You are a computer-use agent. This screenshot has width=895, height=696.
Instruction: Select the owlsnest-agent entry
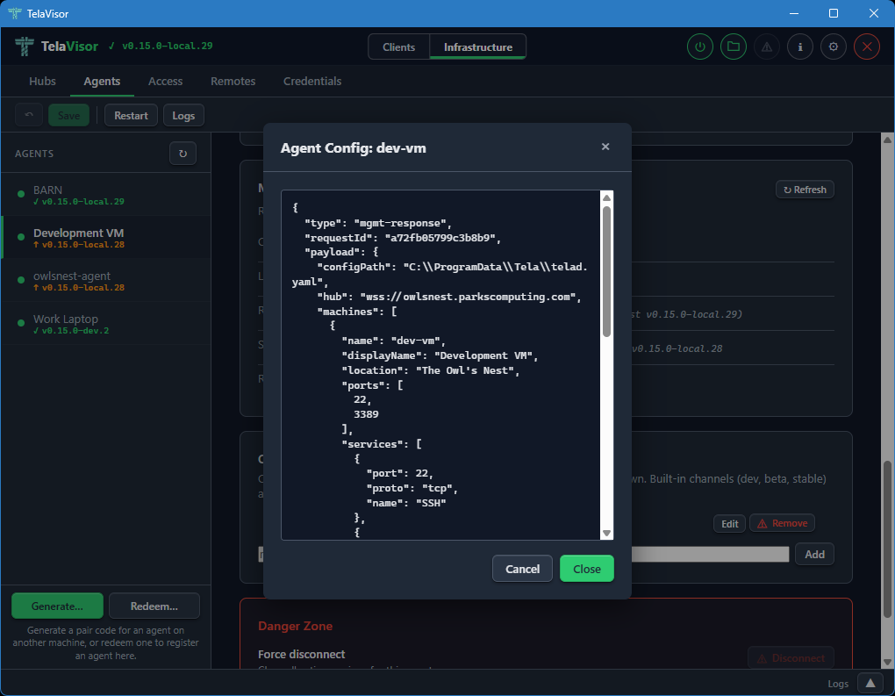coord(105,281)
